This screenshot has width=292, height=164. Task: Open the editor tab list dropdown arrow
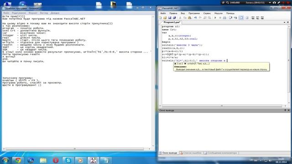coord(284,22)
